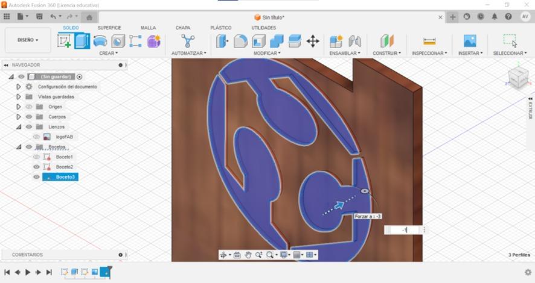Select the Measure tool

[x=429, y=41]
